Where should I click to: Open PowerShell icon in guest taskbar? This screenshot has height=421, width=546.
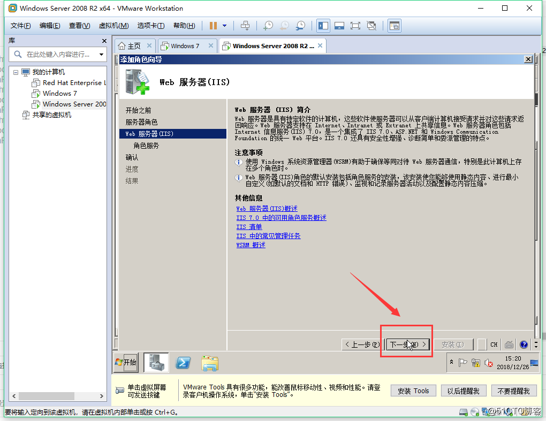point(183,363)
